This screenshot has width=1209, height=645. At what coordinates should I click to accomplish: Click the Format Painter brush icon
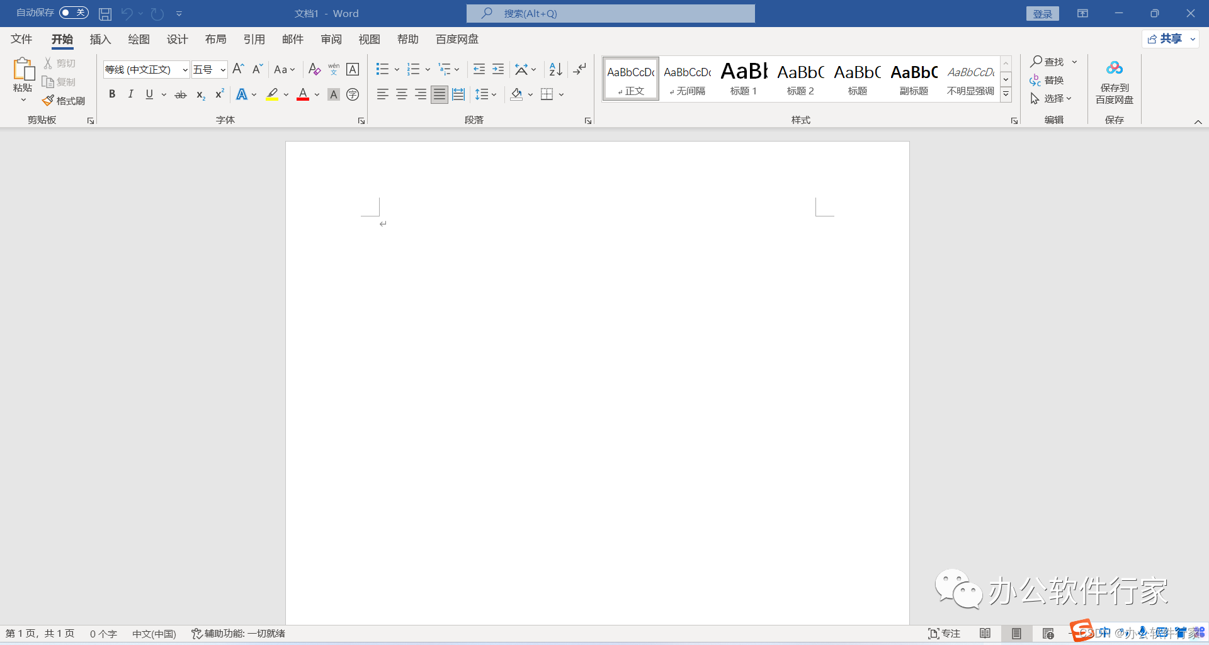pyautogui.click(x=48, y=101)
